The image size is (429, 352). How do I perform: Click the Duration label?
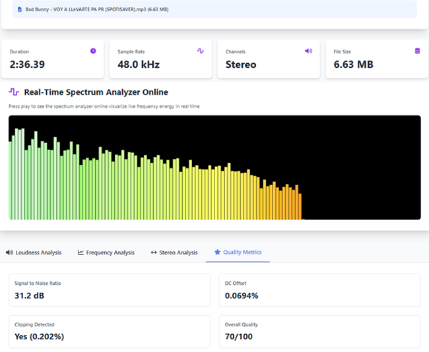click(19, 51)
